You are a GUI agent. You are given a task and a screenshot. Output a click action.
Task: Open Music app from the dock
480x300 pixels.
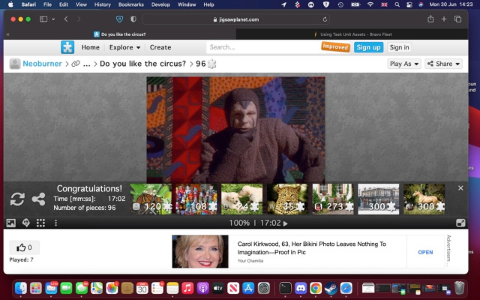(x=187, y=288)
